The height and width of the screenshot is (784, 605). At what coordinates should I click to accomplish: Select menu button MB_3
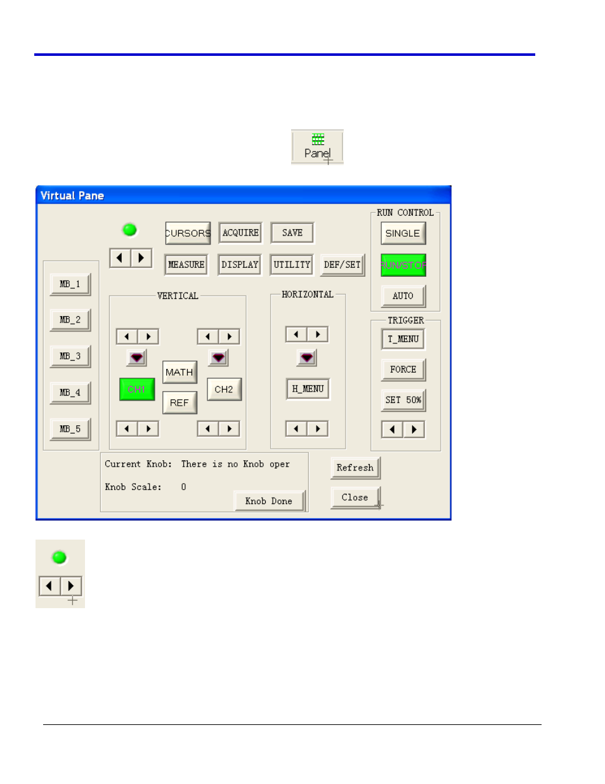(x=70, y=357)
